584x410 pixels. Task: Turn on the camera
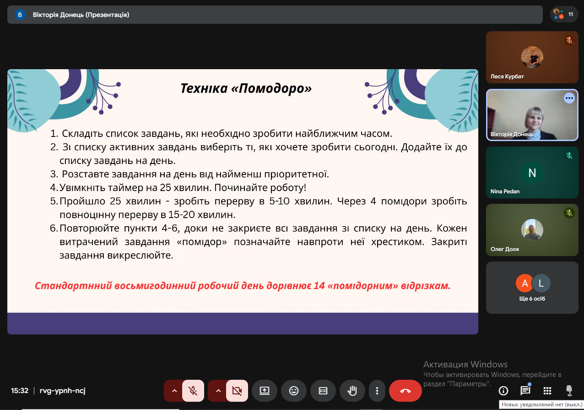[237, 391]
